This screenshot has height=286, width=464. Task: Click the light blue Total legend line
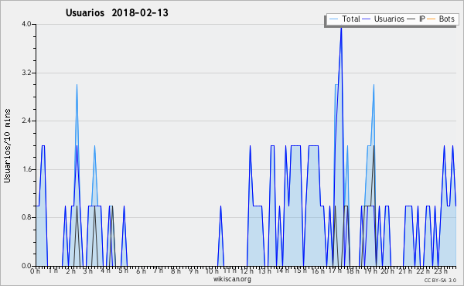333,19
